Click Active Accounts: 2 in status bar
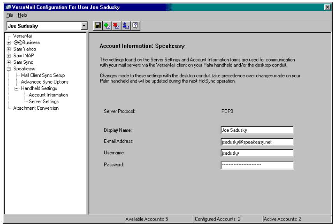334x224 pixels. (282, 219)
